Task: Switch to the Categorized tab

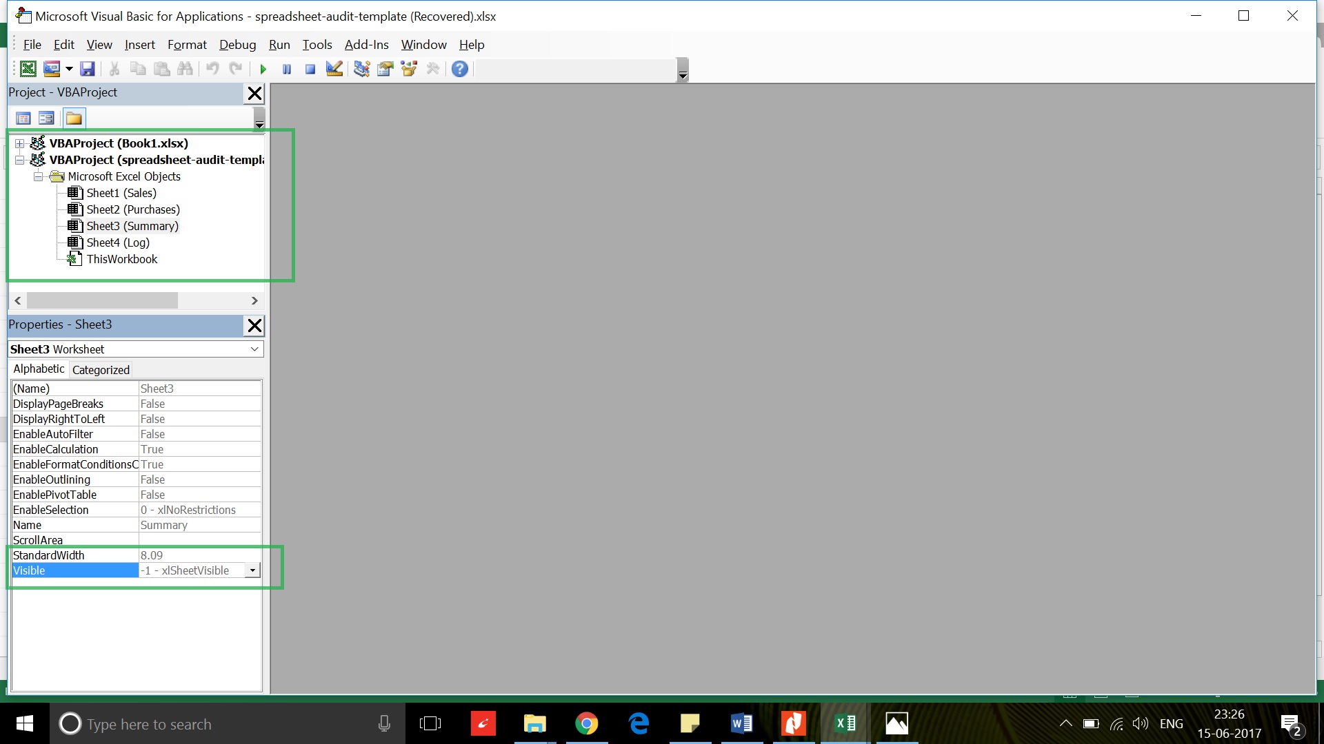Action: pyautogui.click(x=101, y=370)
